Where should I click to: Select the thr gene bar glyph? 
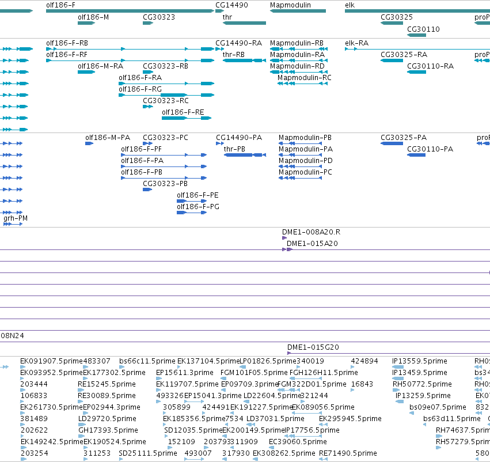[244, 23]
